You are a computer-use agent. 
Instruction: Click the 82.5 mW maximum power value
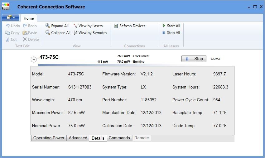[77, 113]
